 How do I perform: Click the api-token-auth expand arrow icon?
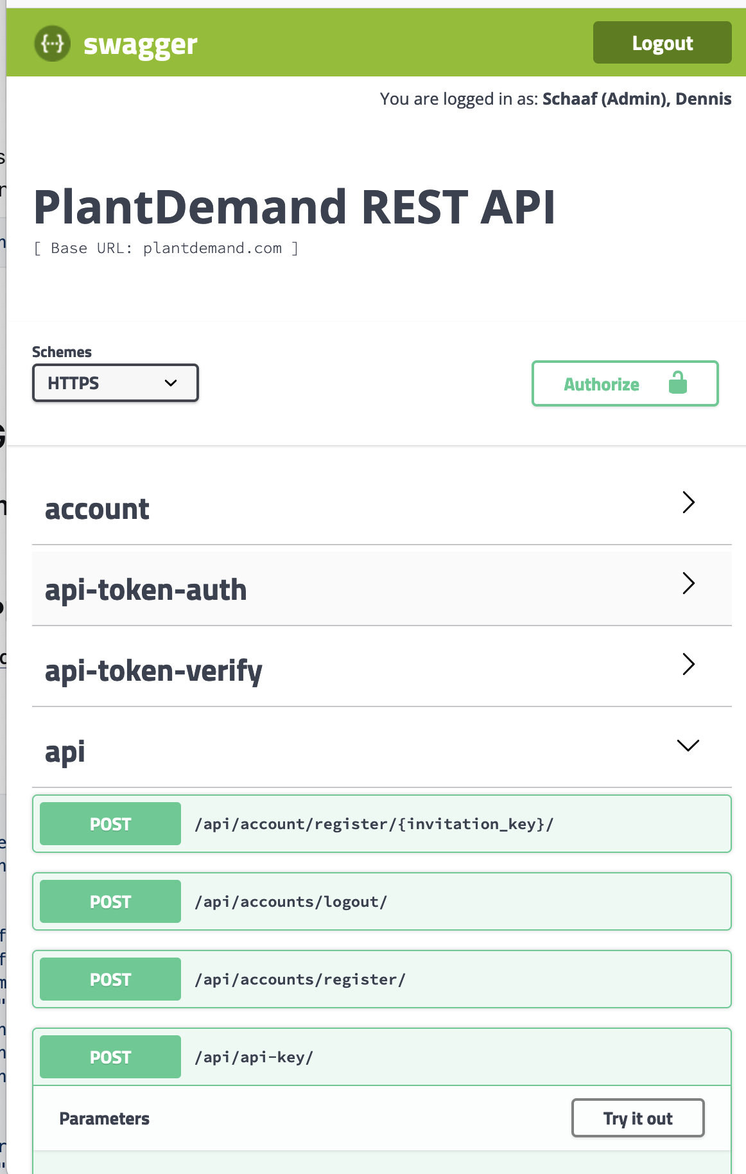pos(688,584)
